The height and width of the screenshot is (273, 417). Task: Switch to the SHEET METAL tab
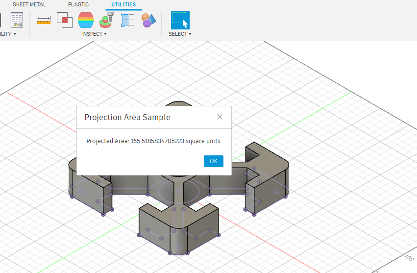coord(29,4)
